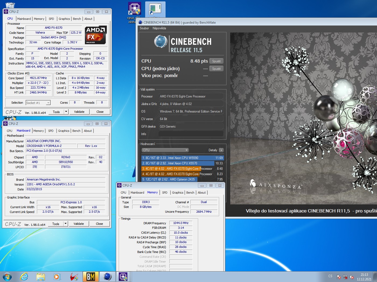Click the title icon of CPU-Z Memory window

click(119, 185)
